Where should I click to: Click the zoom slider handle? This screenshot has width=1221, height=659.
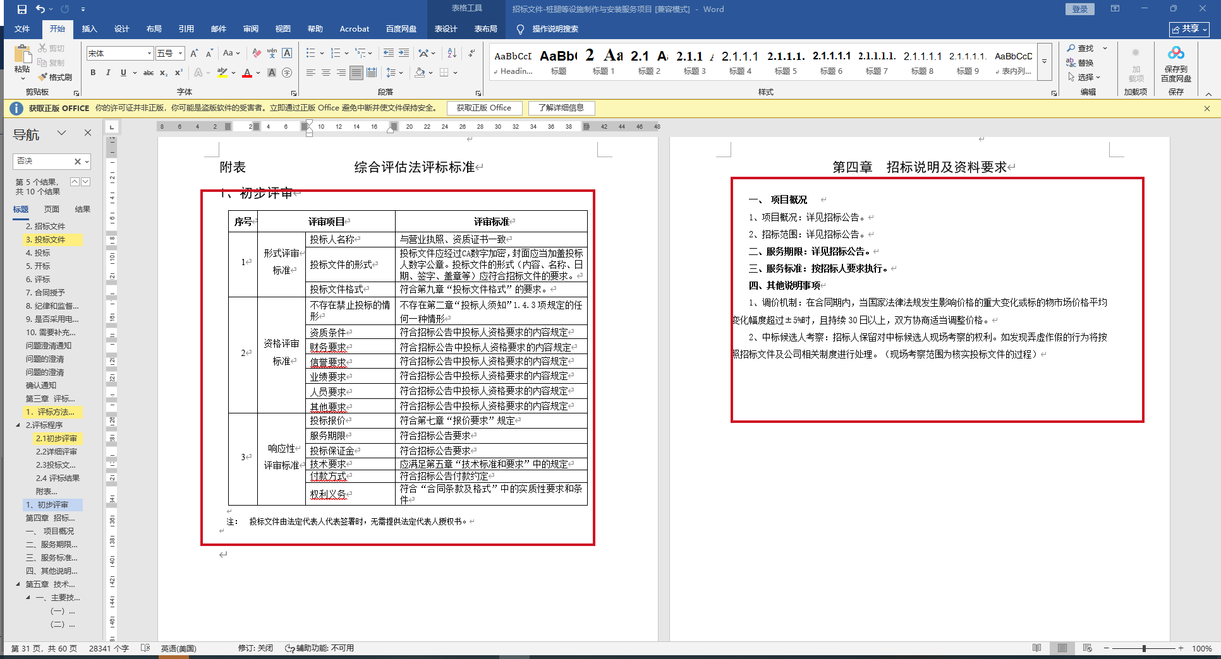(x=1144, y=648)
